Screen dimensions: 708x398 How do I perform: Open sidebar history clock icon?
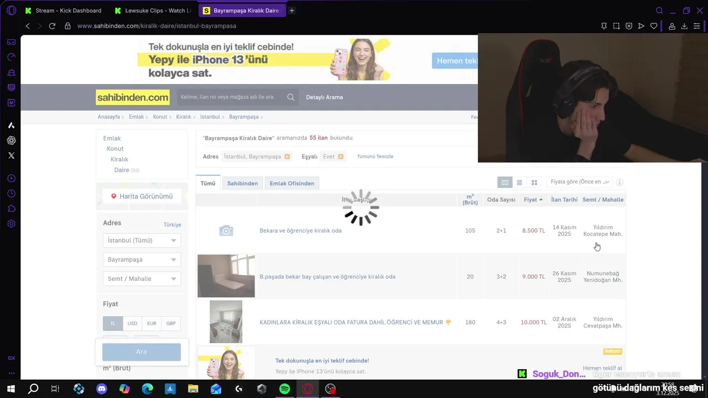coord(11,193)
